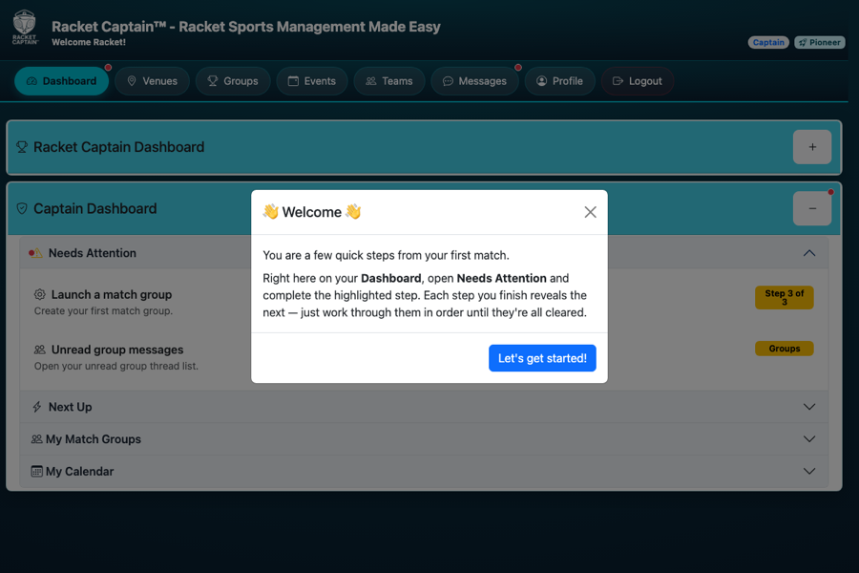Image resolution: width=859 pixels, height=573 pixels.
Task: Click Open your unread group thread list text
Action: (x=116, y=366)
